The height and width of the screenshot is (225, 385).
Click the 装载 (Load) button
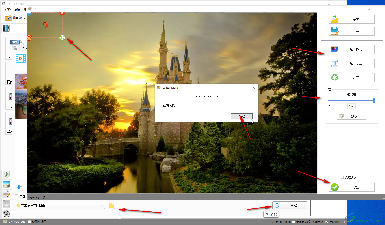point(352,19)
